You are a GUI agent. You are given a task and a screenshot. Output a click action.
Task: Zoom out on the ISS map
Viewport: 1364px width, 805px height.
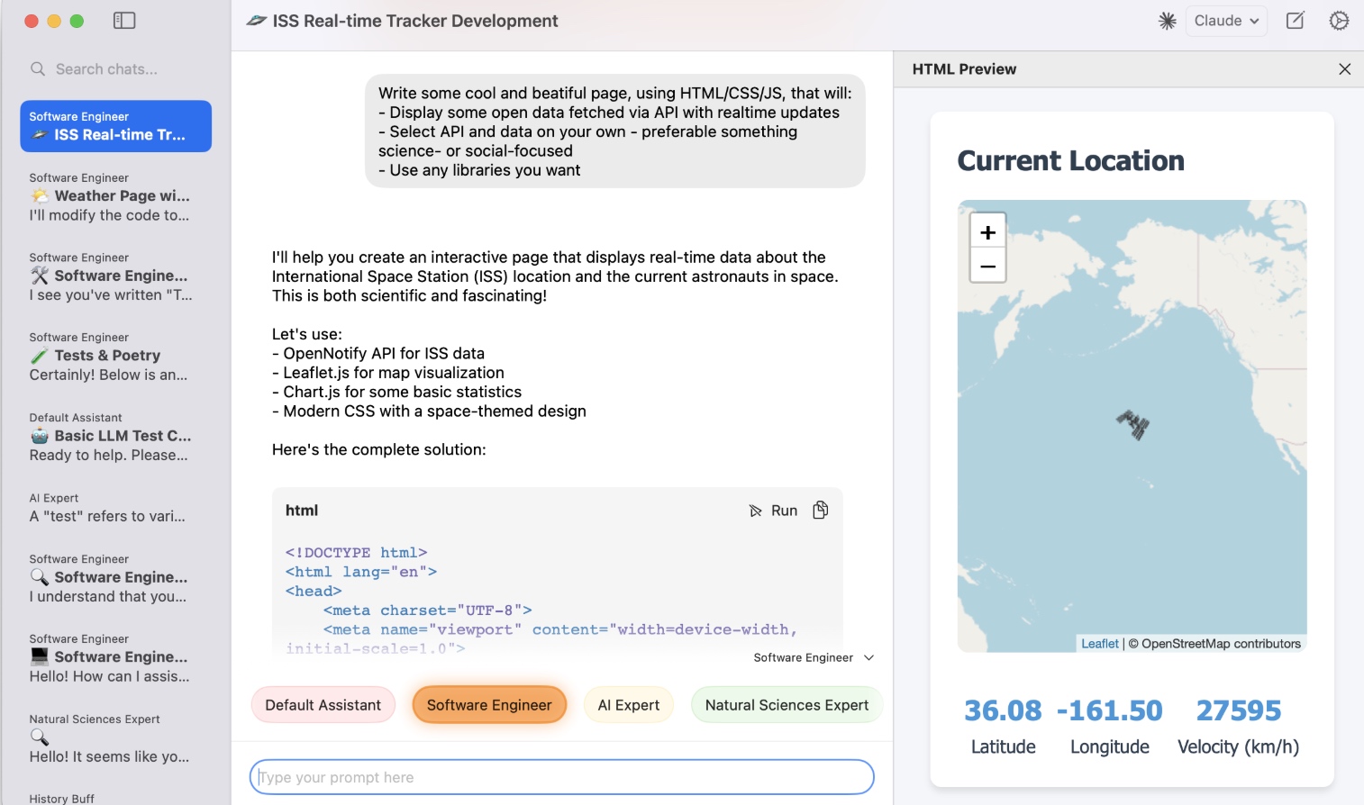pyautogui.click(x=988, y=266)
